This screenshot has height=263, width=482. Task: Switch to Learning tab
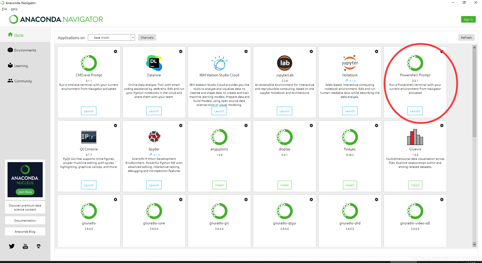coord(21,66)
